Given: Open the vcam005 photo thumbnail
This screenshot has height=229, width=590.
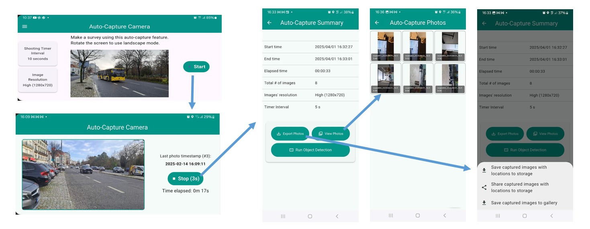Looking at the screenshot, I should coord(418,78).
